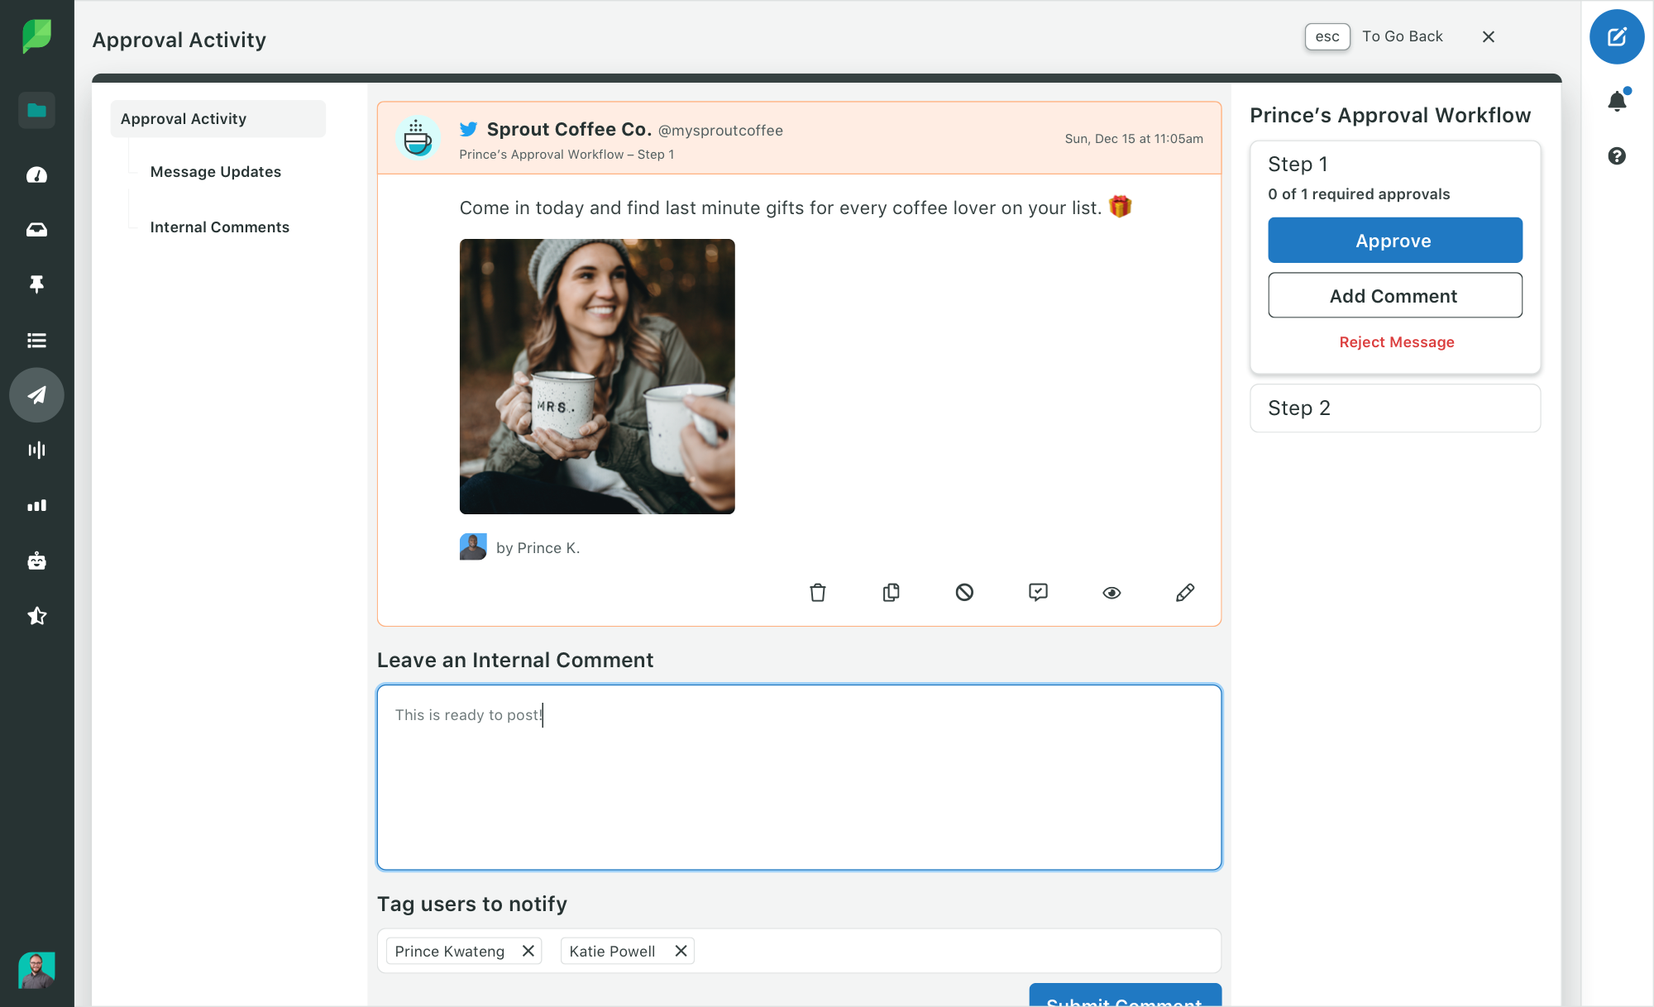Click the compose/edit button in top right
1654x1007 pixels.
point(1616,36)
